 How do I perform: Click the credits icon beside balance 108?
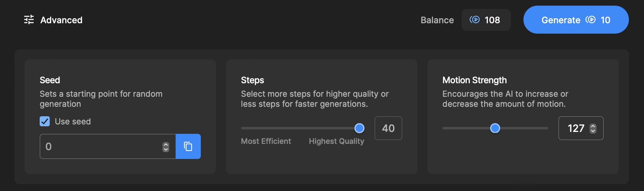475,20
